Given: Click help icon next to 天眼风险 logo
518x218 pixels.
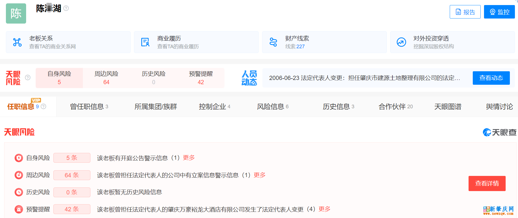Looking at the screenshot, I should coord(28,78).
